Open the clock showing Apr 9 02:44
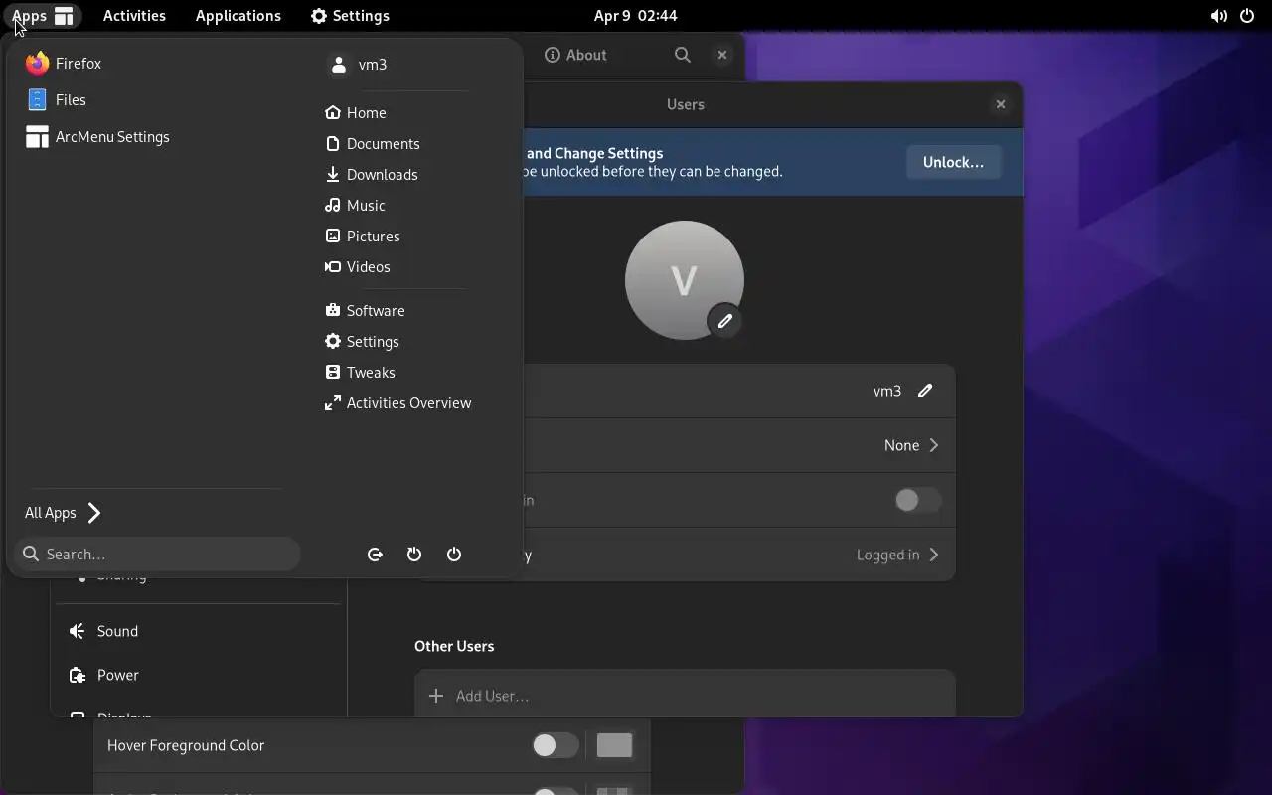Viewport: 1272px width, 795px height. coord(636,16)
